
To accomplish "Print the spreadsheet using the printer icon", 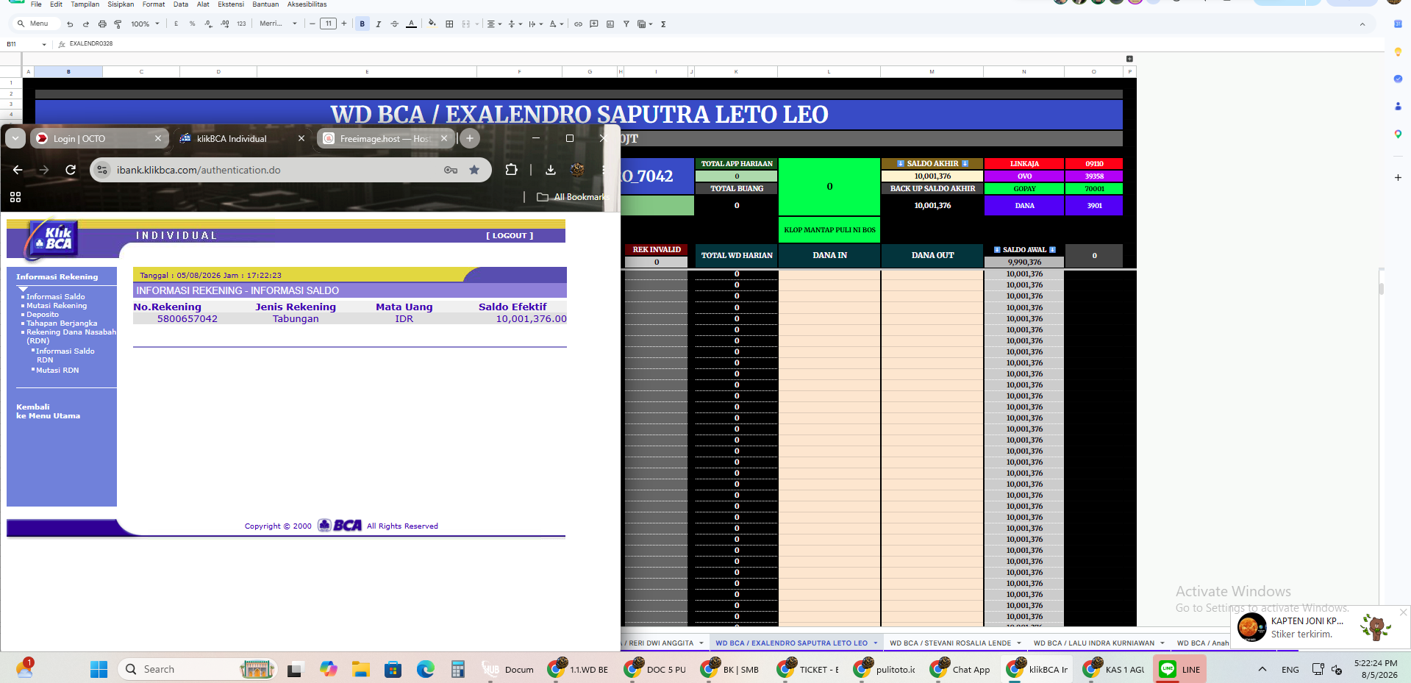I will click(102, 24).
